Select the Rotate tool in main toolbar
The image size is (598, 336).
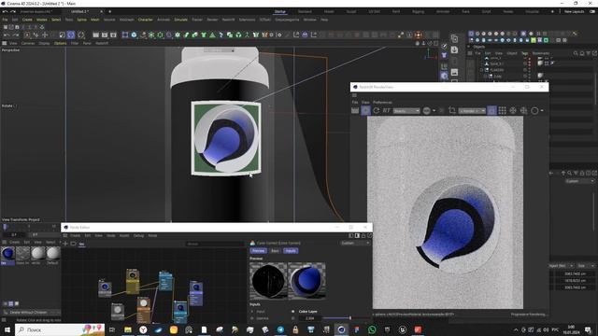71,35
